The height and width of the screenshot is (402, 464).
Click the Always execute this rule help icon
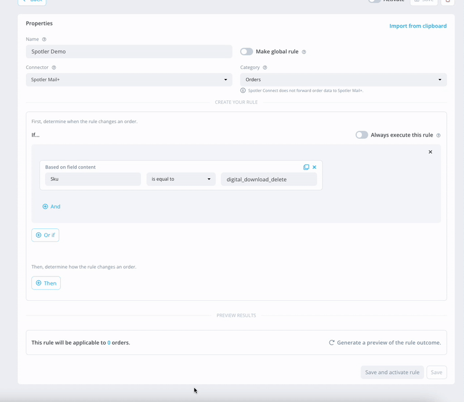coord(438,135)
